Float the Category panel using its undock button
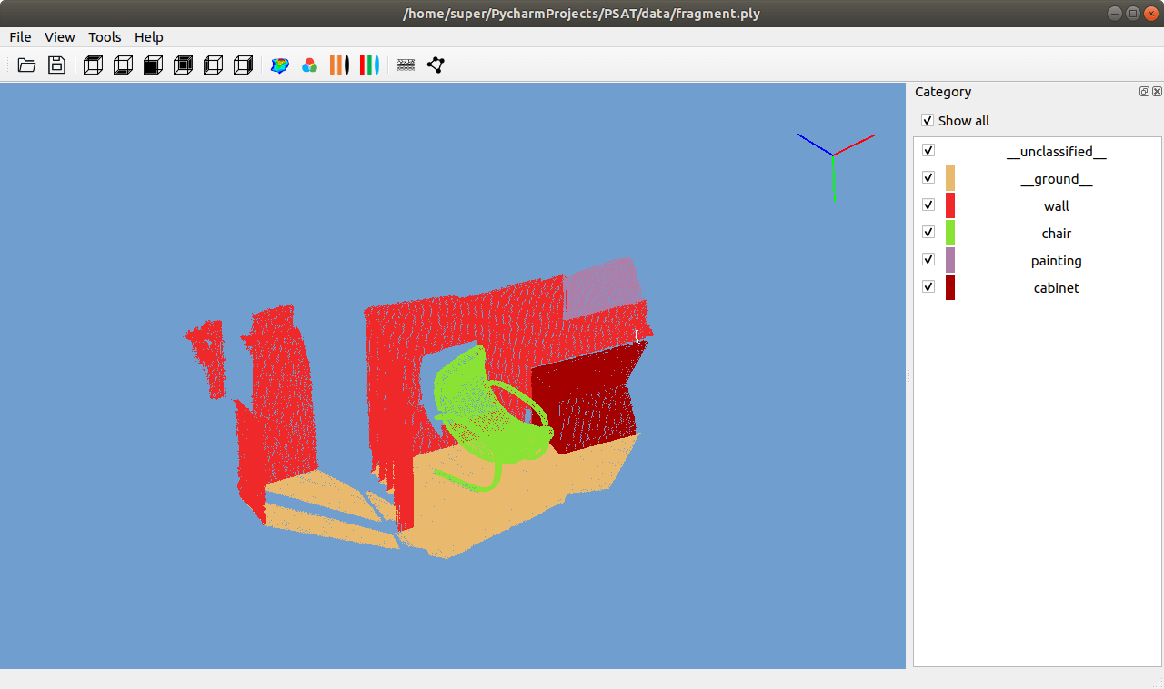1164x689 pixels. click(1144, 92)
